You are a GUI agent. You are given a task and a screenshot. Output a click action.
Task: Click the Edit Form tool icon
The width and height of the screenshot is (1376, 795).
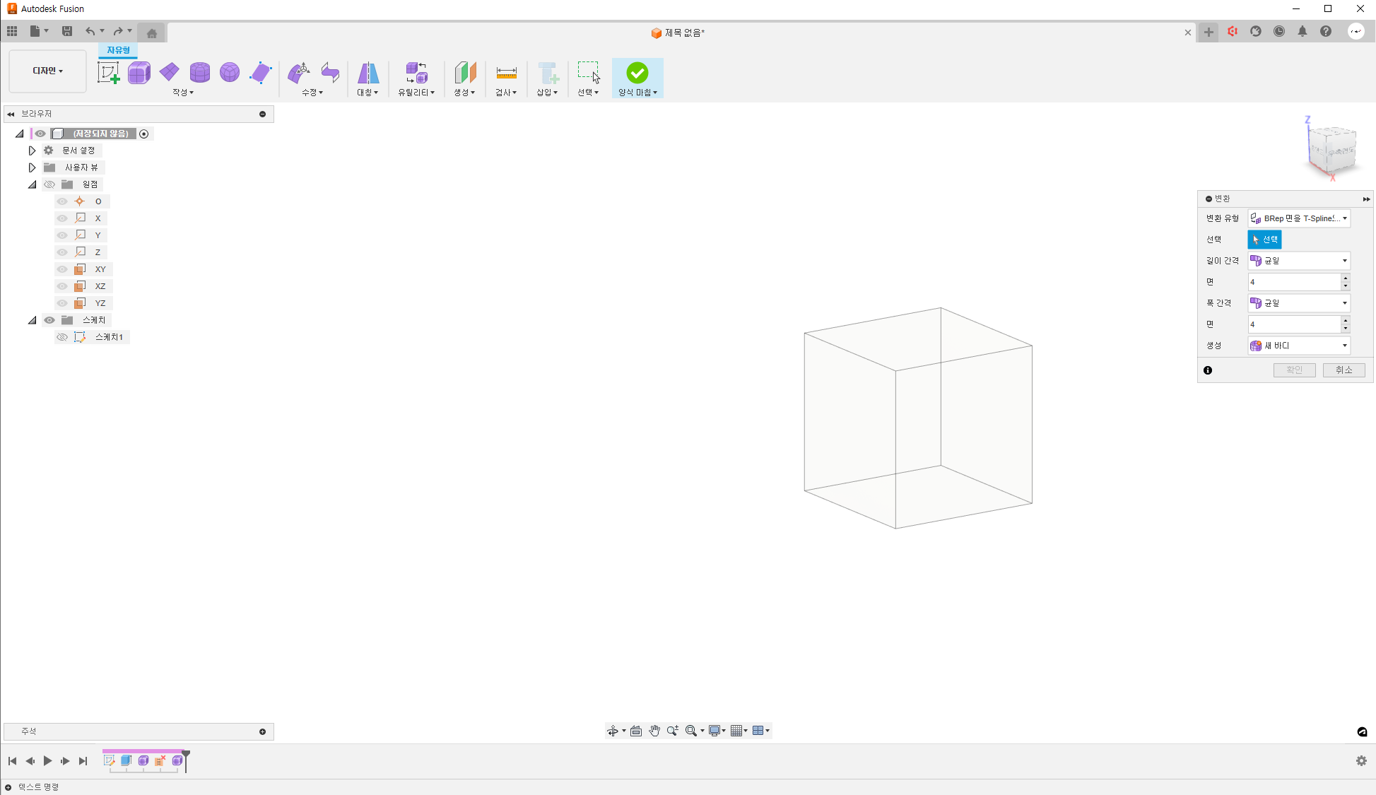(x=299, y=73)
